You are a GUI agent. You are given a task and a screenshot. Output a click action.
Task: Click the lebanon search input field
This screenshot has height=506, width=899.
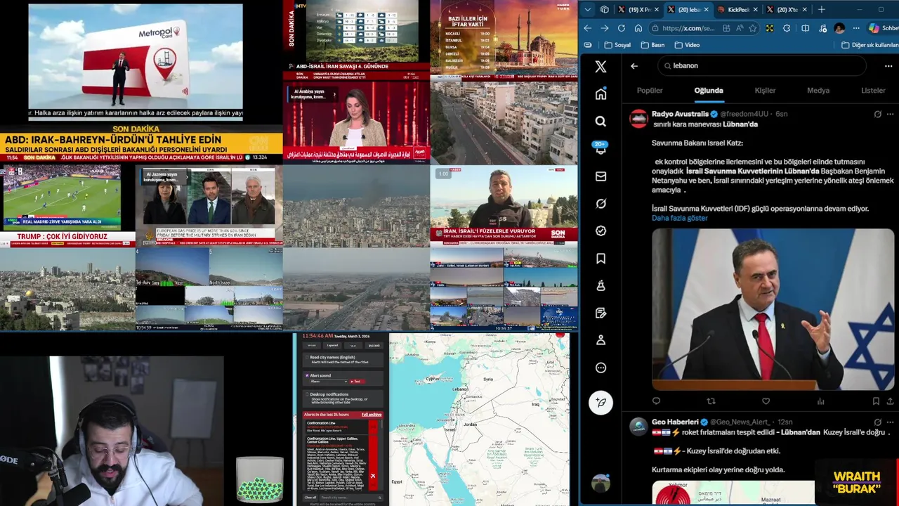(x=762, y=66)
